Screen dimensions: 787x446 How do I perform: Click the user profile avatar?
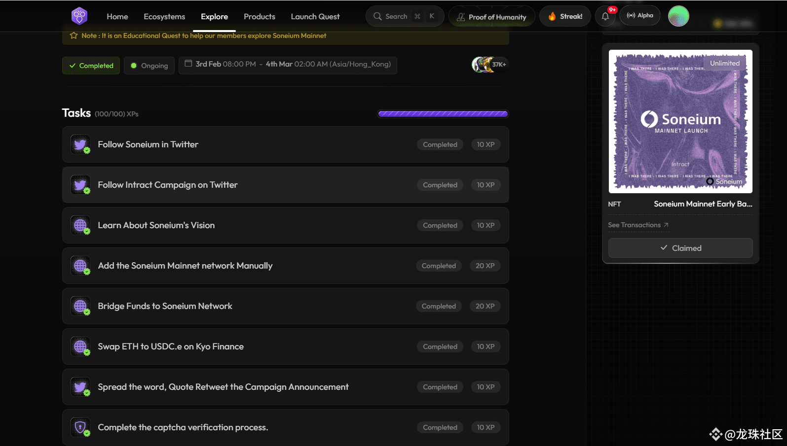(x=678, y=16)
